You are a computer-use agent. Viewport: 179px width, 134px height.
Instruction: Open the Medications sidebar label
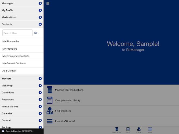pos(9,17)
